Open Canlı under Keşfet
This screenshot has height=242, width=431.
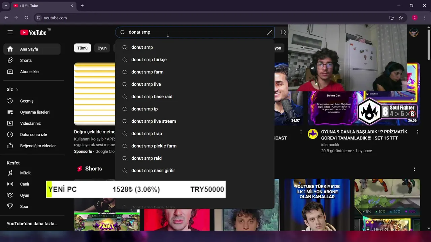click(32, 184)
